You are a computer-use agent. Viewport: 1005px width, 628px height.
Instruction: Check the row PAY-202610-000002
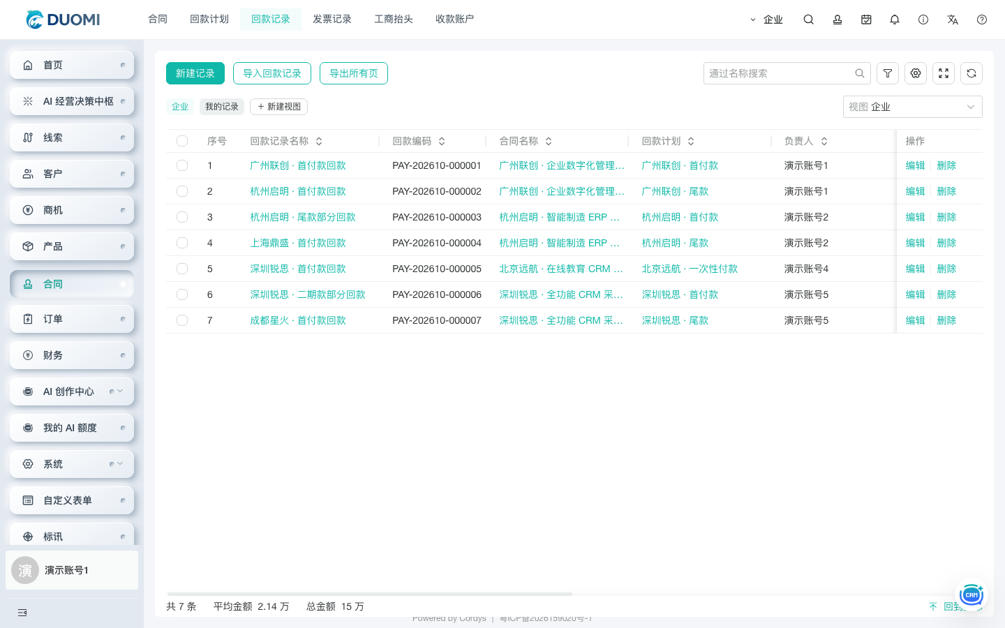coord(182,191)
